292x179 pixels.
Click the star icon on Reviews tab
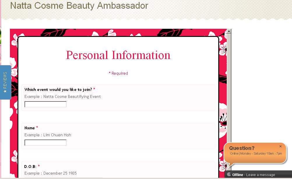5,91
